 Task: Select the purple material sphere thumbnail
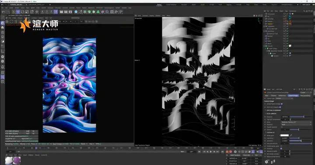click(x=17, y=161)
